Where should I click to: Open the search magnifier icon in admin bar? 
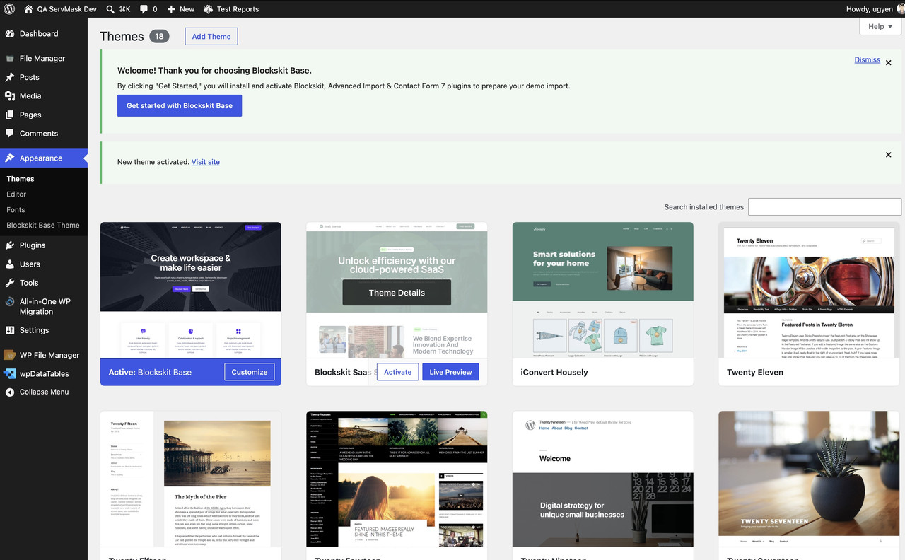coord(111,9)
